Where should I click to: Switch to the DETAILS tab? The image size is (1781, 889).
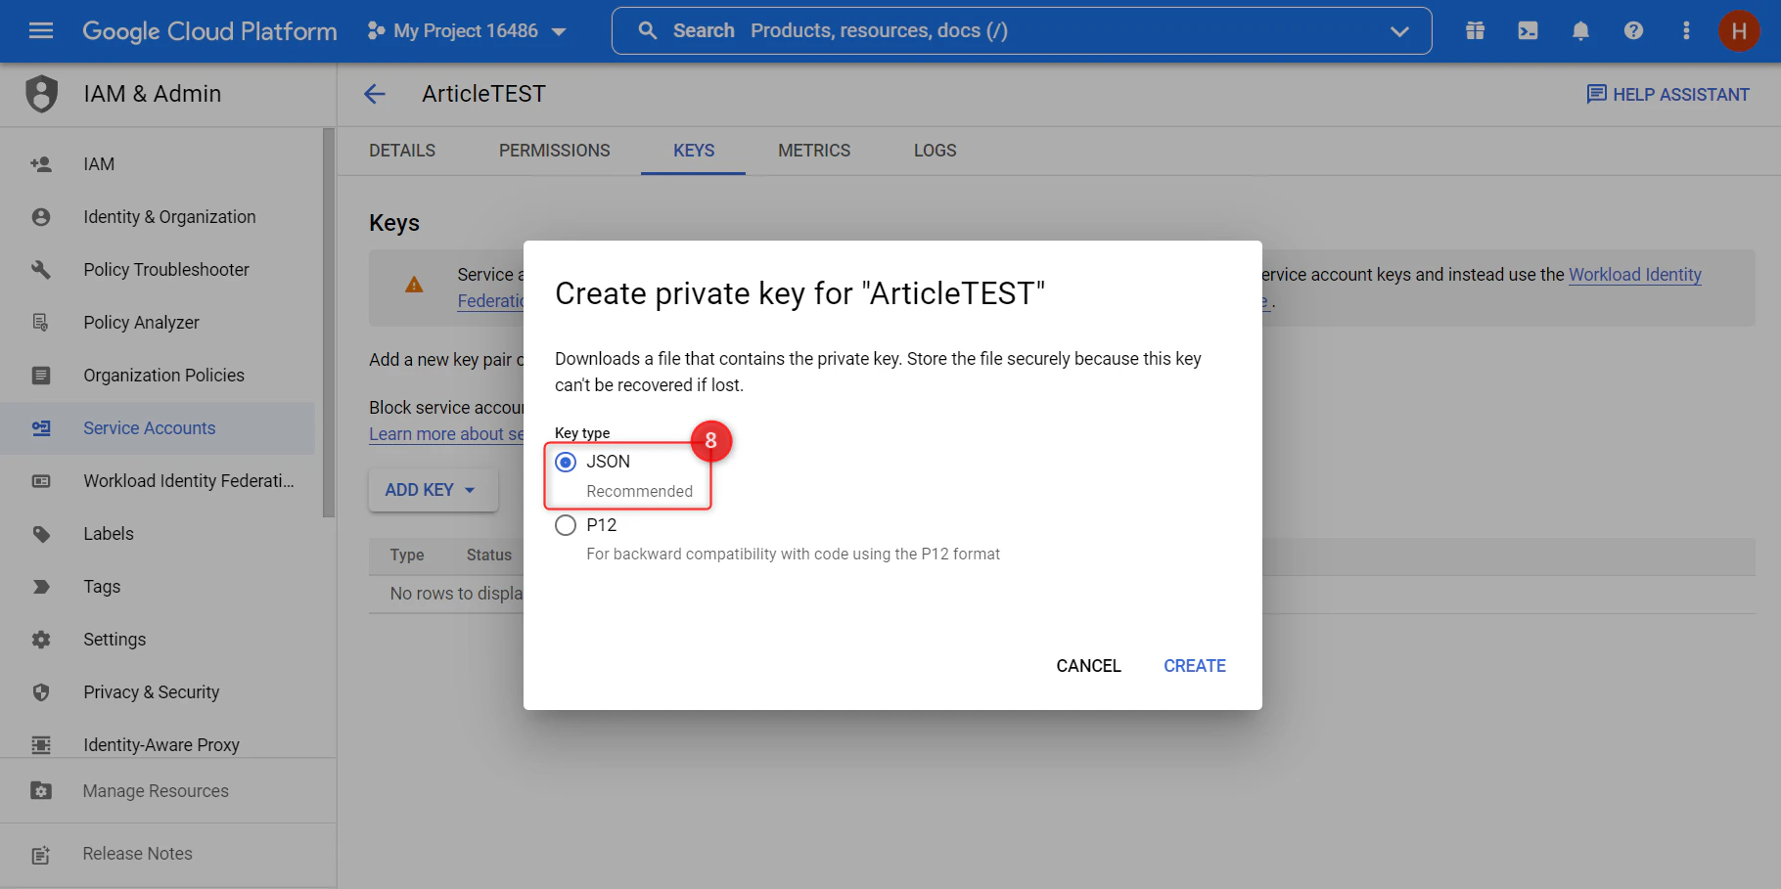tap(402, 151)
